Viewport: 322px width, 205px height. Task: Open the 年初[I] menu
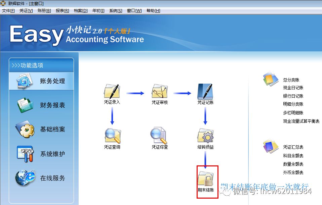(98, 11)
